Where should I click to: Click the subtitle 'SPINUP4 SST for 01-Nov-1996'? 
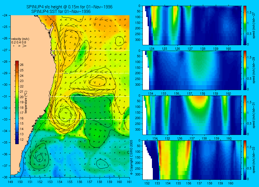click(x=61, y=12)
